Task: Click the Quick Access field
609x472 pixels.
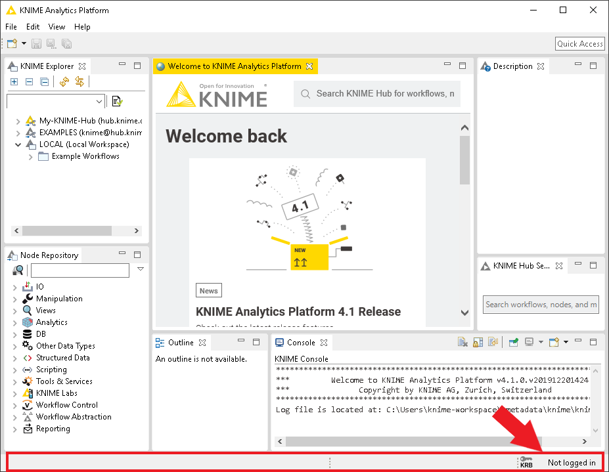Action: (x=579, y=44)
